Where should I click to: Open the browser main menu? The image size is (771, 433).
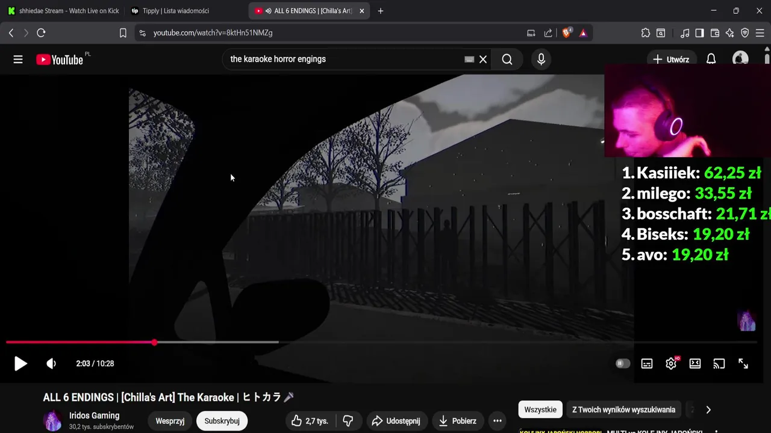coord(760,33)
